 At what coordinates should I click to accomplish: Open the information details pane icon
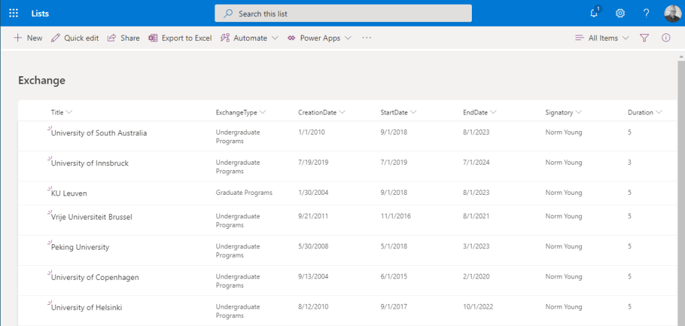666,38
